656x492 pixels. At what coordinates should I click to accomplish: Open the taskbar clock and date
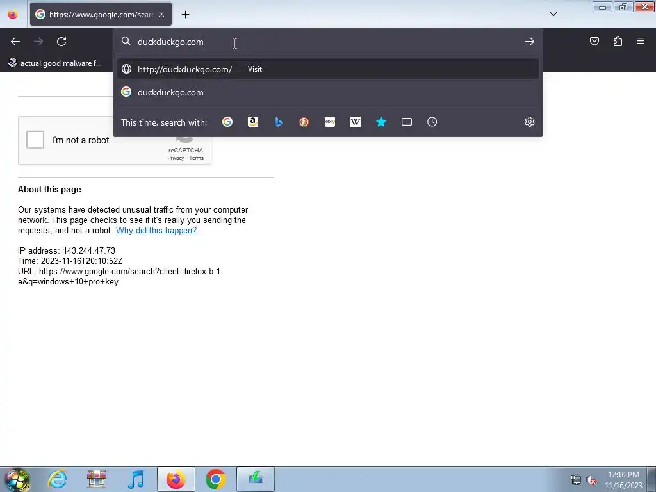tap(623, 480)
